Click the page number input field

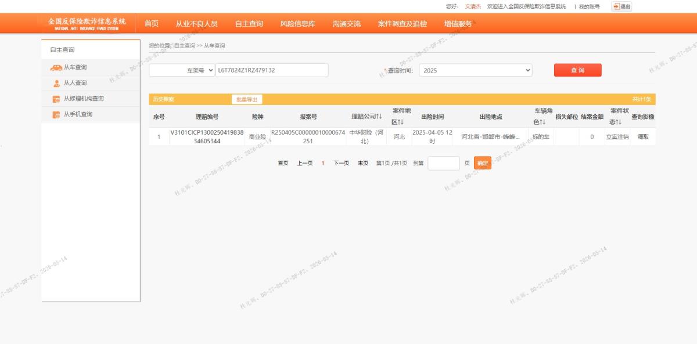444,163
